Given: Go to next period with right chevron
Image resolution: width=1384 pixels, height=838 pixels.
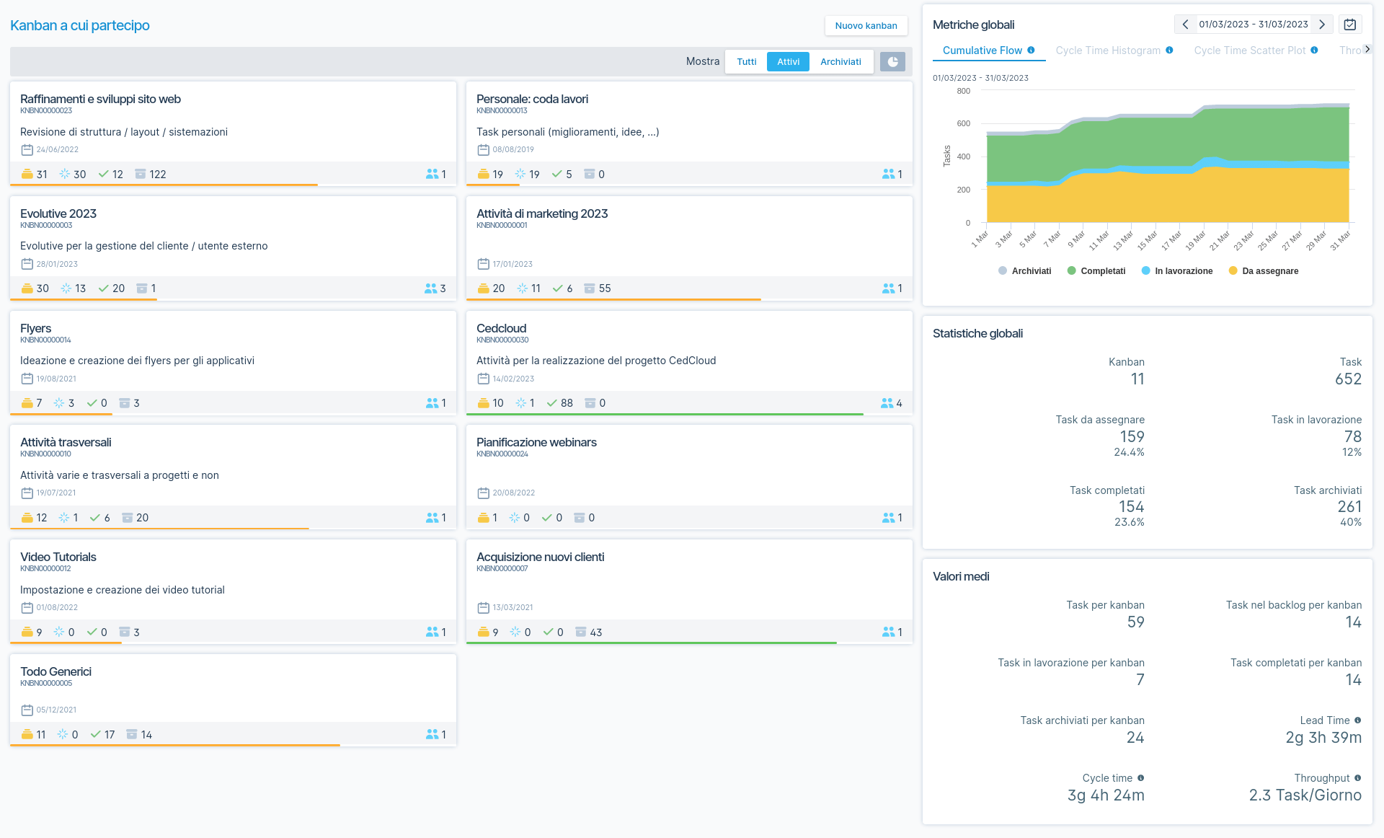Looking at the screenshot, I should (1322, 24).
